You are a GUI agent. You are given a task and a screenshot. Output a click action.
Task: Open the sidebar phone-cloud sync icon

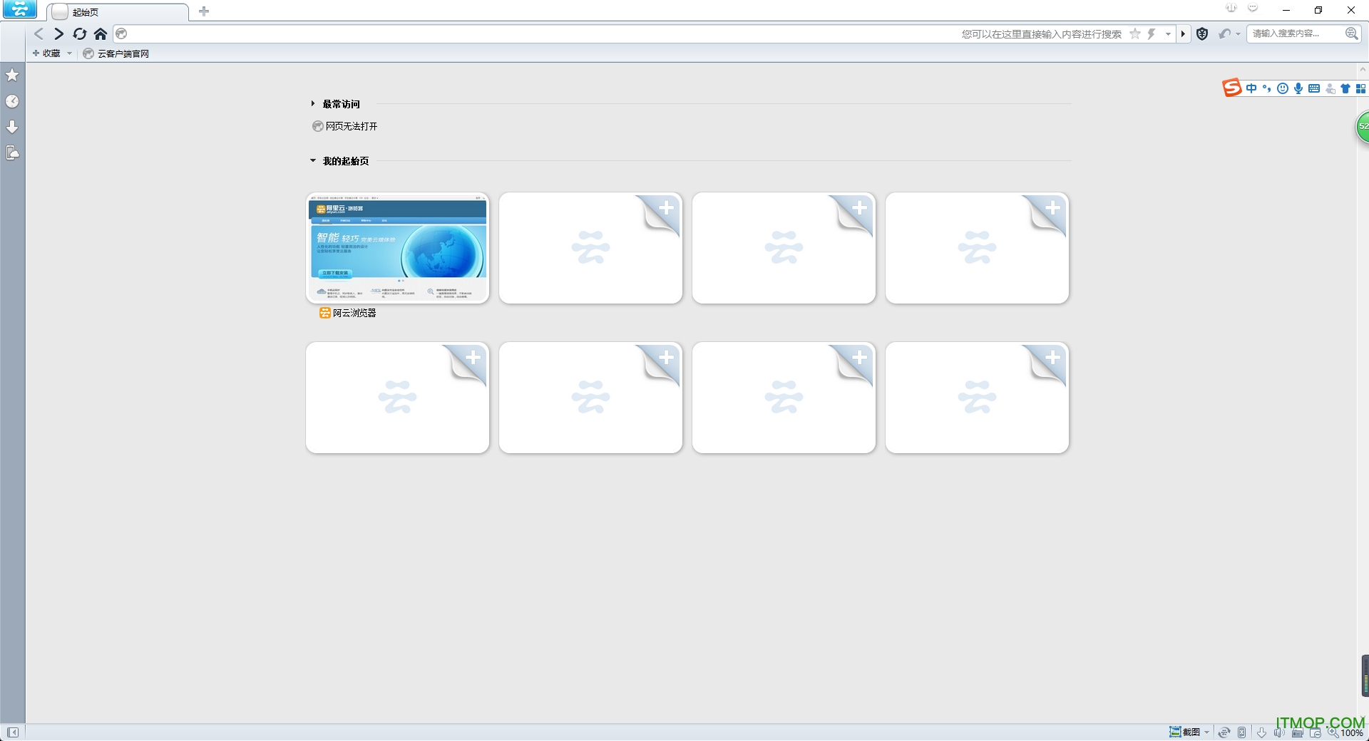click(12, 152)
